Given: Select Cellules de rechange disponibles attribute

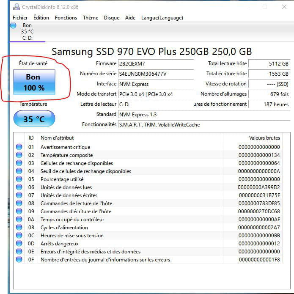Looking at the screenshot, I should click(x=77, y=163).
